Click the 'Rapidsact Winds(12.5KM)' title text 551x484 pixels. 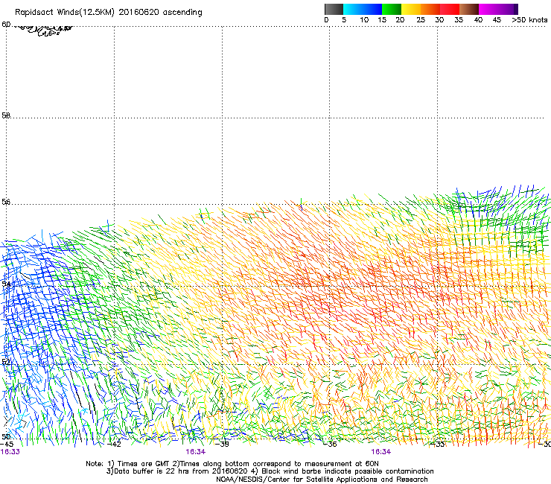[65, 13]
